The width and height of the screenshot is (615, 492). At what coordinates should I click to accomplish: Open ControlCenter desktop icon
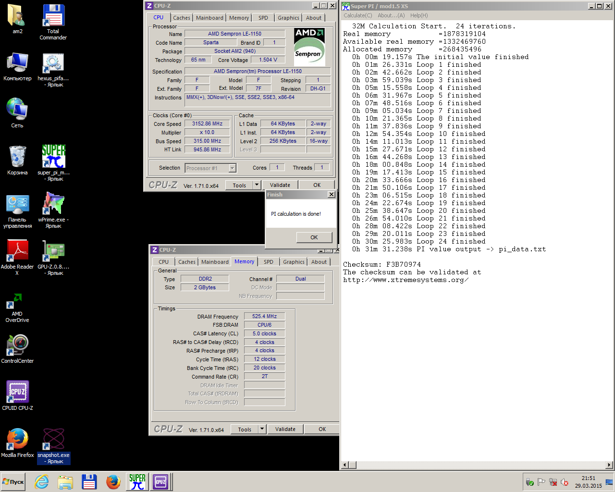pos(17,349)
